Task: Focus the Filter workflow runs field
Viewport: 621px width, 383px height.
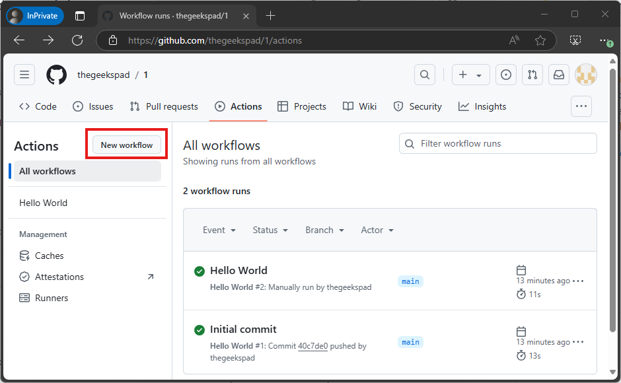Action: coord(498,143)
